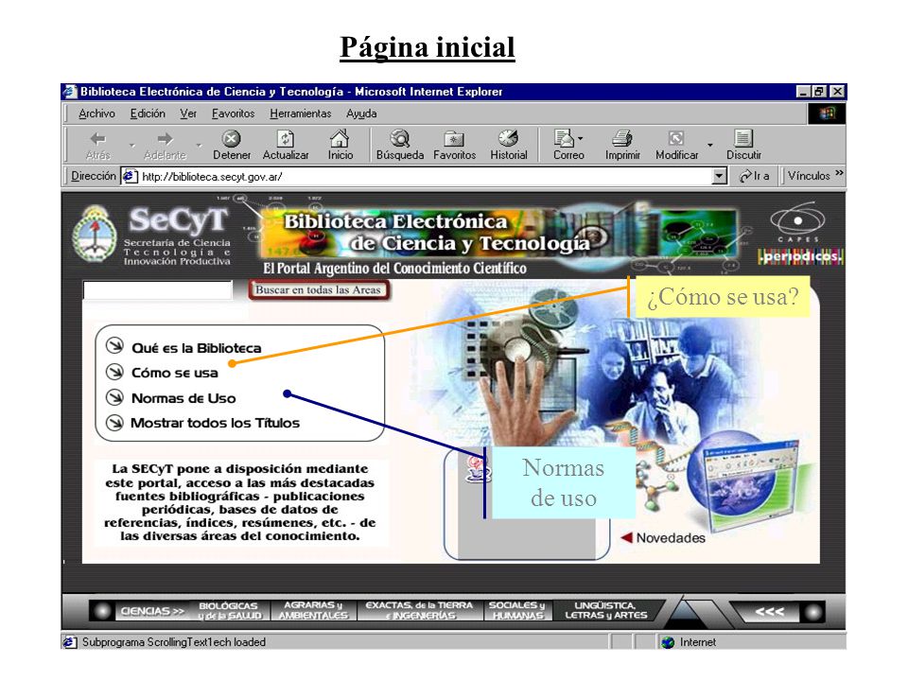Image resolution: width=908 pixels, height=681 pixels.
Task: Click the Internet zone globe icon
Action: point(668,642)
